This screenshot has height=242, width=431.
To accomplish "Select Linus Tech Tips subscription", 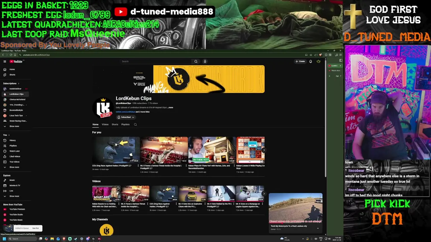I will 15,116.
